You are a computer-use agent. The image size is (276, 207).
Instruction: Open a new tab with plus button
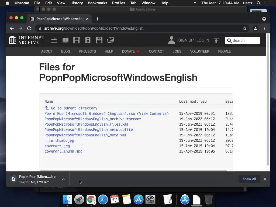98,19
